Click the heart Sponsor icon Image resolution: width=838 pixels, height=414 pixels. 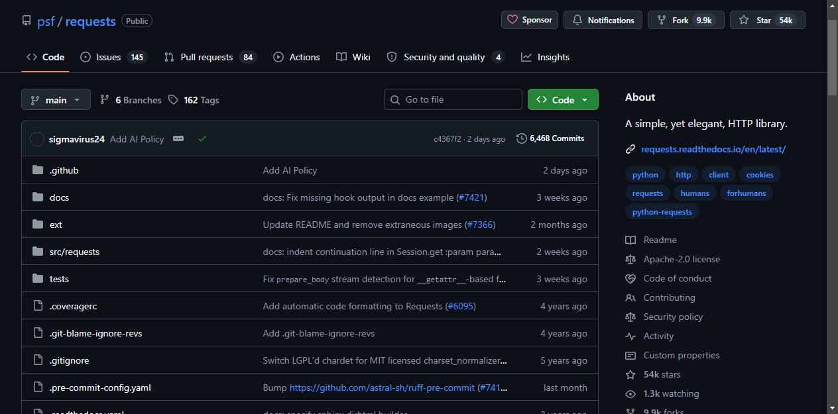click(x=512, y=20)
